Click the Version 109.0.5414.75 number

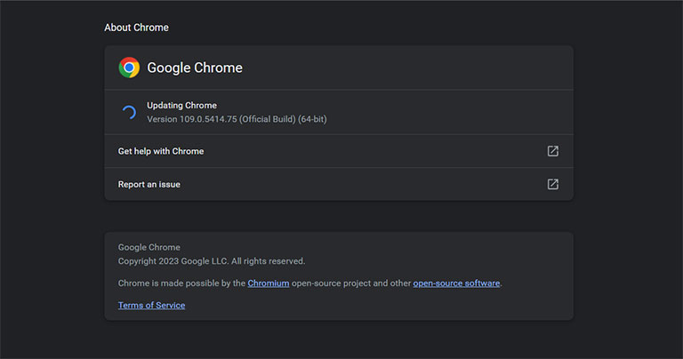coord(208,119)
